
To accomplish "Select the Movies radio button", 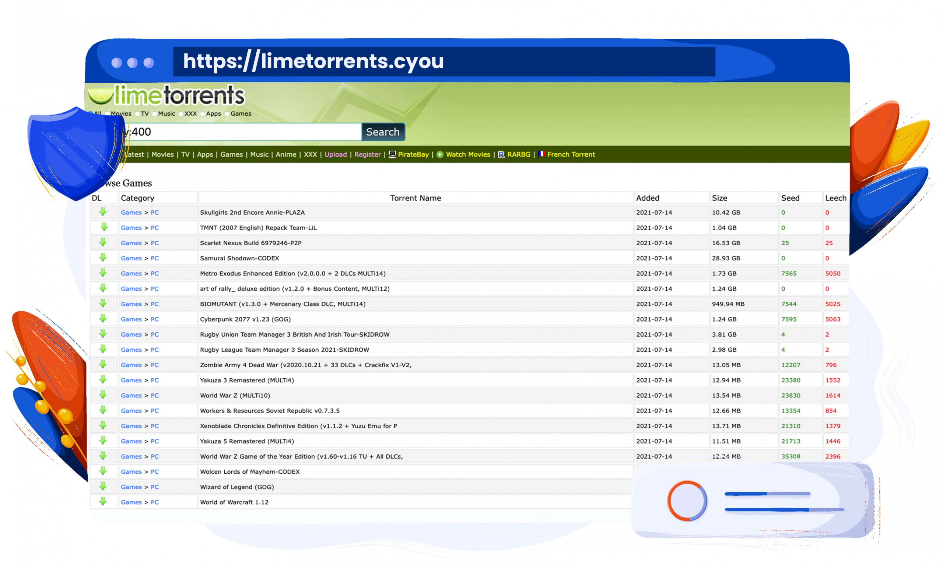I will [x=108, y=114].
